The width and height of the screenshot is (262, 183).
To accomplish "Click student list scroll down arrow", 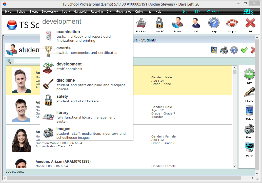I will pyautogui.click(x=234, y=166).
